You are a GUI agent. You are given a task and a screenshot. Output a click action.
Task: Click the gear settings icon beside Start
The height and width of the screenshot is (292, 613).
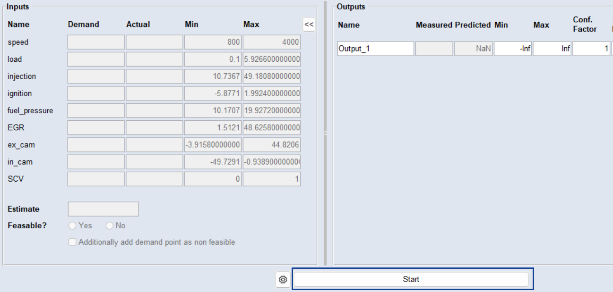click(283, 280)
